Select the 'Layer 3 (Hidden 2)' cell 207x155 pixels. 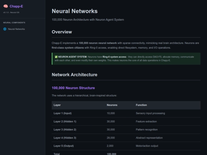point(65,130)
